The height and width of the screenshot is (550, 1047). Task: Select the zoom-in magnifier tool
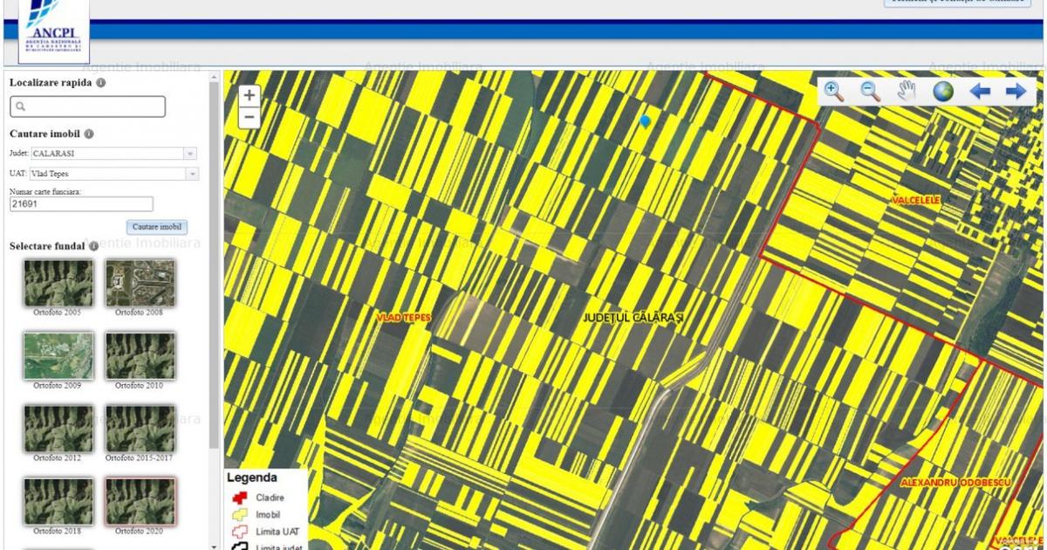pos(833,92)
